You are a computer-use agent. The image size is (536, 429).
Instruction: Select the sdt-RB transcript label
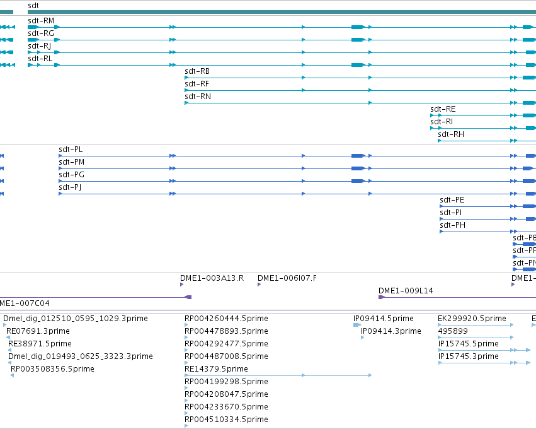coord(197,71)
